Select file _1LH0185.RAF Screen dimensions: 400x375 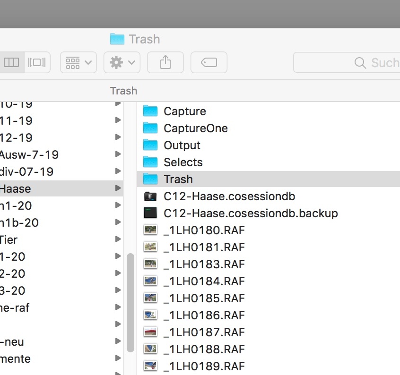point(204,298)
